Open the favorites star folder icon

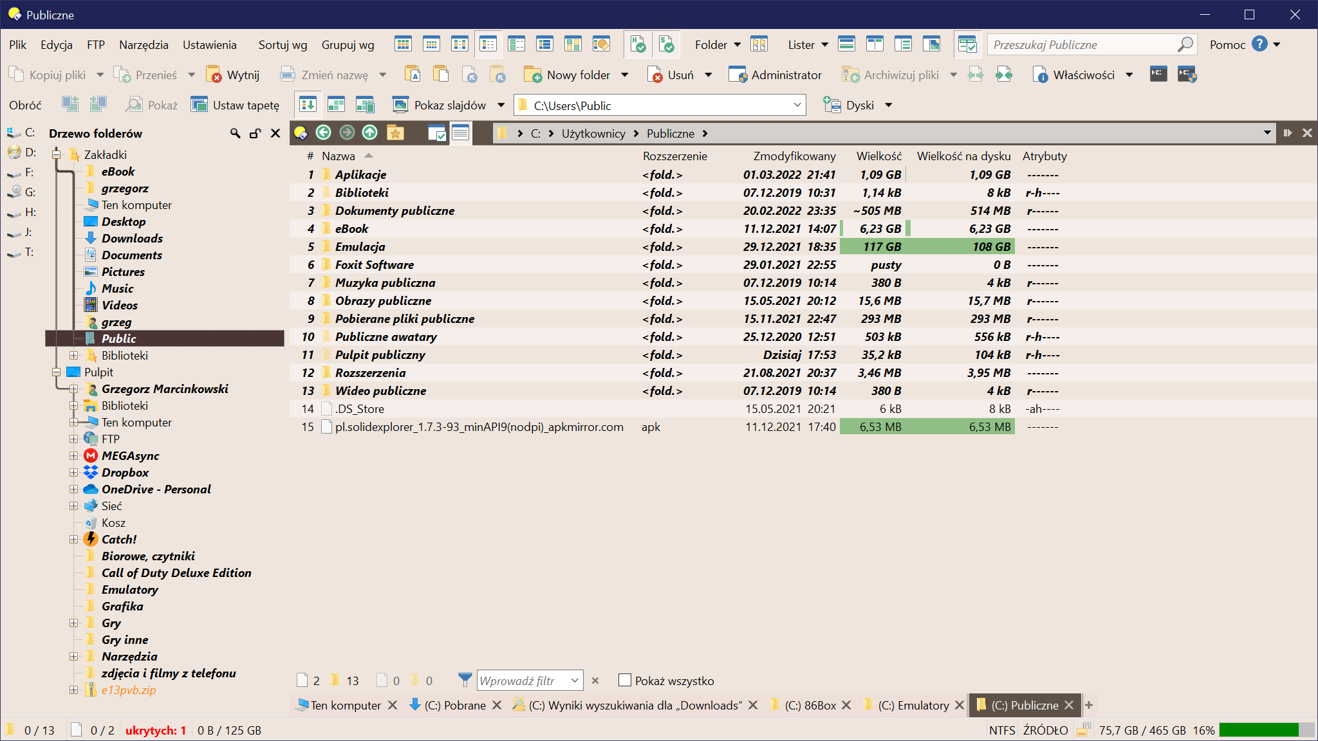(395, 133)
